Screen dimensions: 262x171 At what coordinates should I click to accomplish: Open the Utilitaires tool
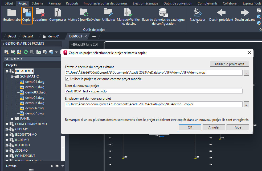coord(109,15)
